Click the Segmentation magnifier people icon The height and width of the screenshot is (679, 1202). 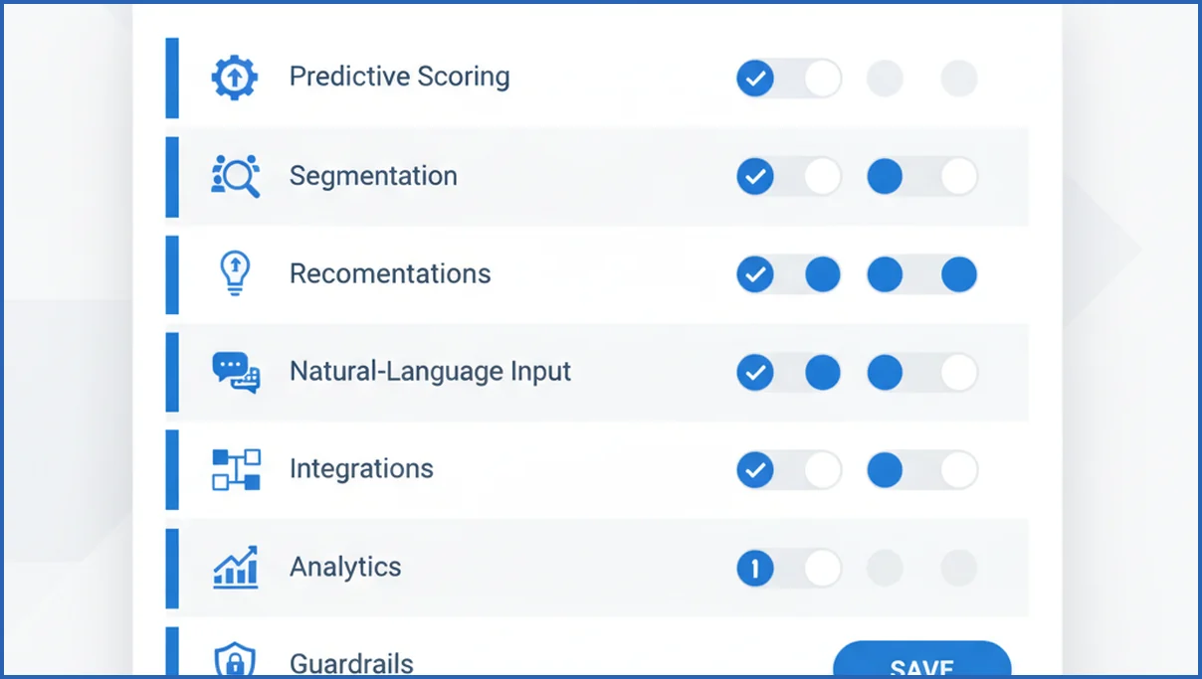[236, 176]
